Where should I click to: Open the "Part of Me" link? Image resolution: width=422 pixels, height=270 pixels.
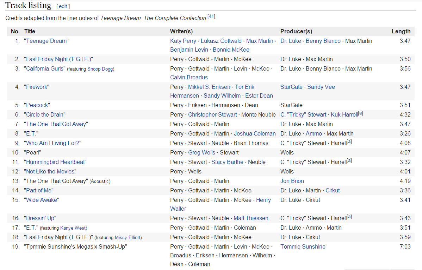tap(39, 190)
